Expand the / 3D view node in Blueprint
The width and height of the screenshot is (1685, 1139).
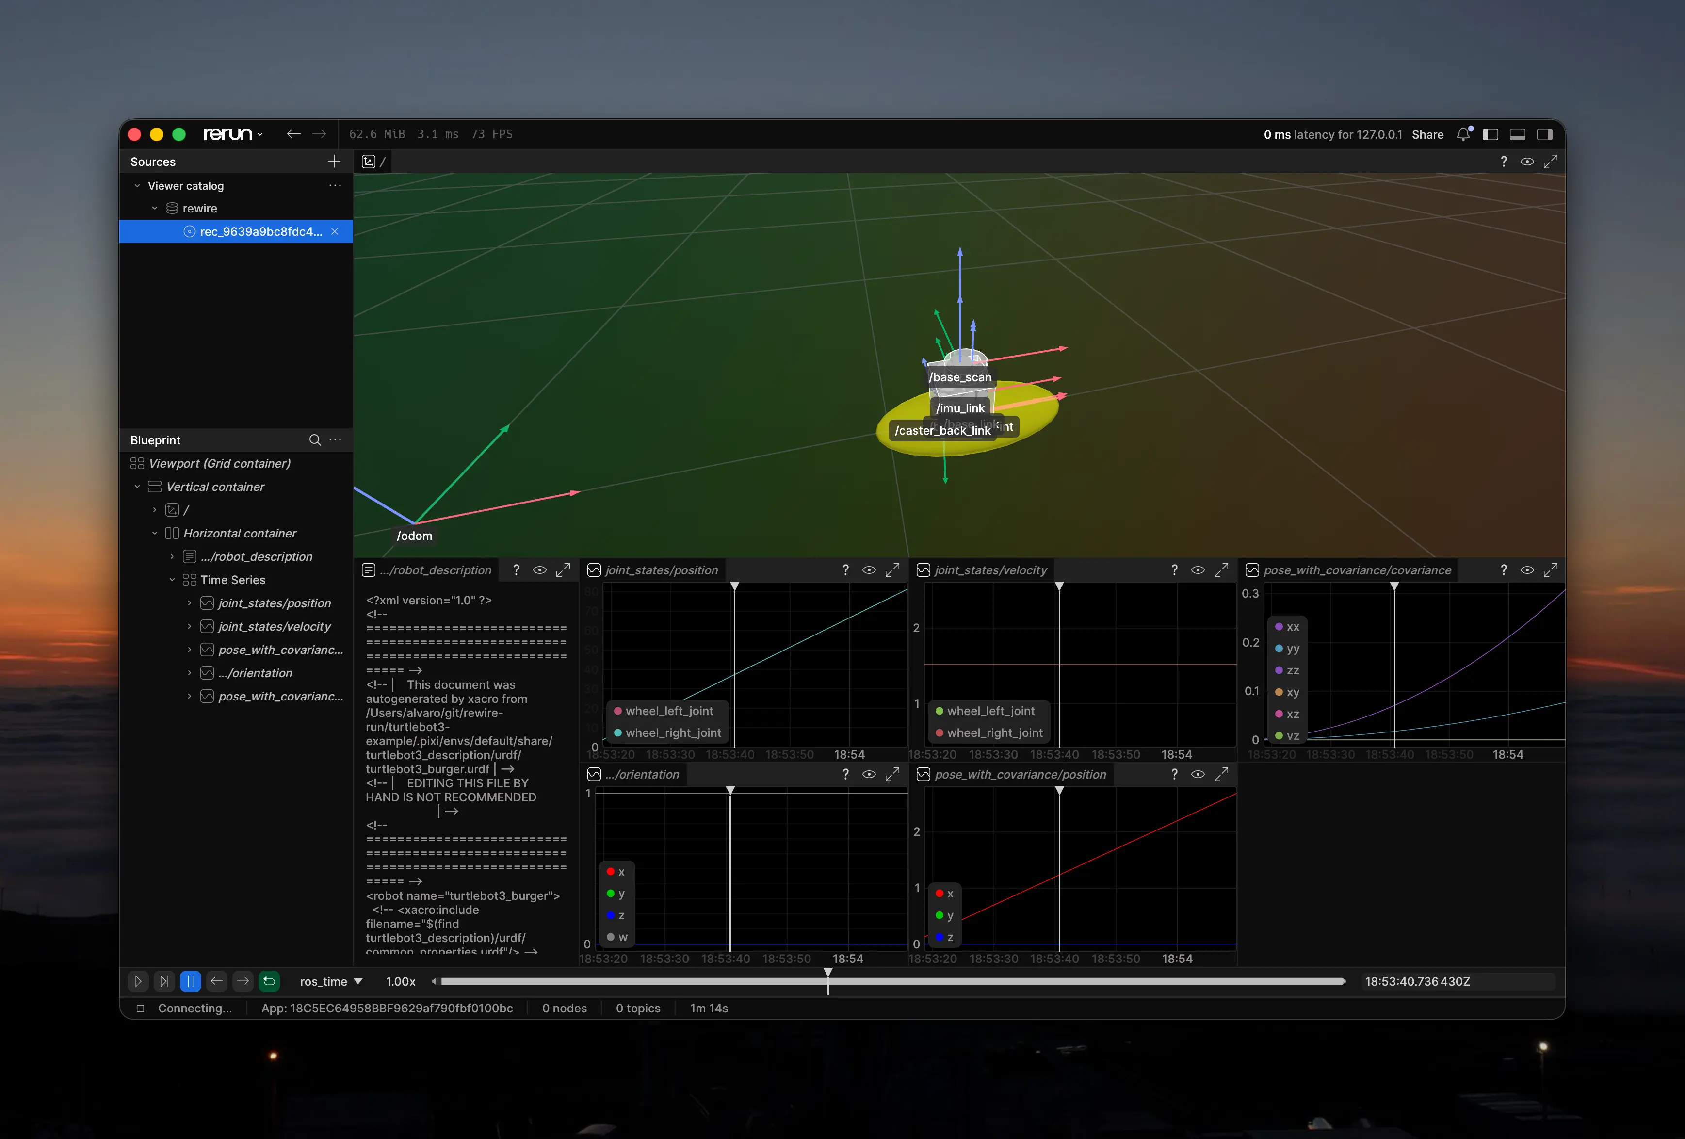pos(154,510)
